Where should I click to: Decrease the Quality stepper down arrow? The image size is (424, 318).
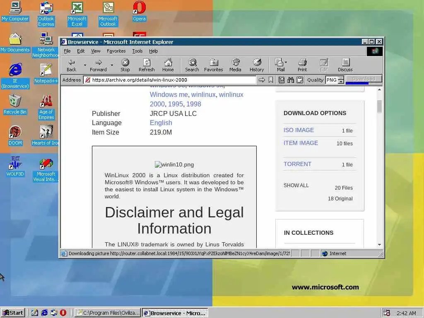341,82
